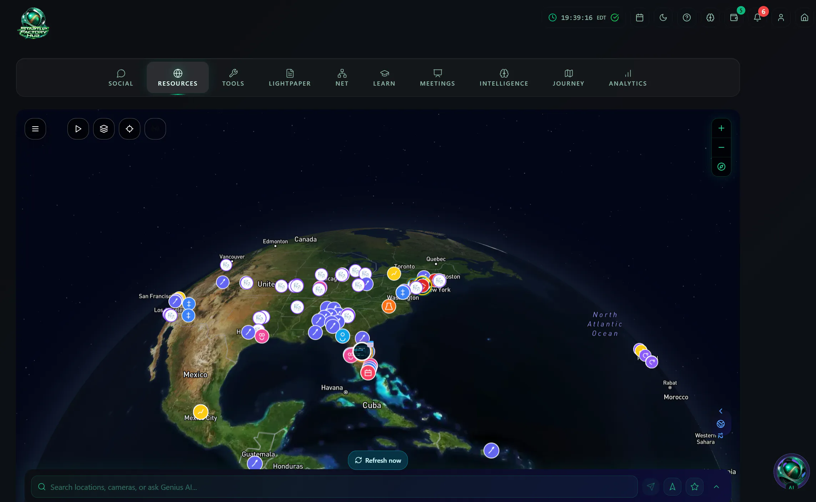Image resolution: width=816 pixels, height=502 pixels.
Task: Open notifications bell with badge 6
Action: [x=757, y=17]
